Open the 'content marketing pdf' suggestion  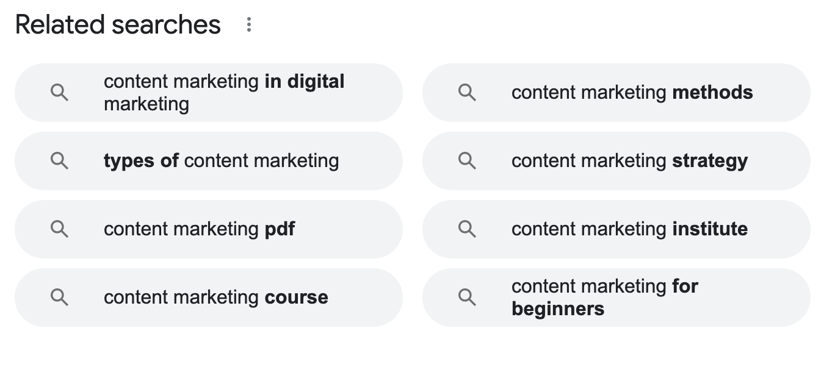tap(209, 229)
